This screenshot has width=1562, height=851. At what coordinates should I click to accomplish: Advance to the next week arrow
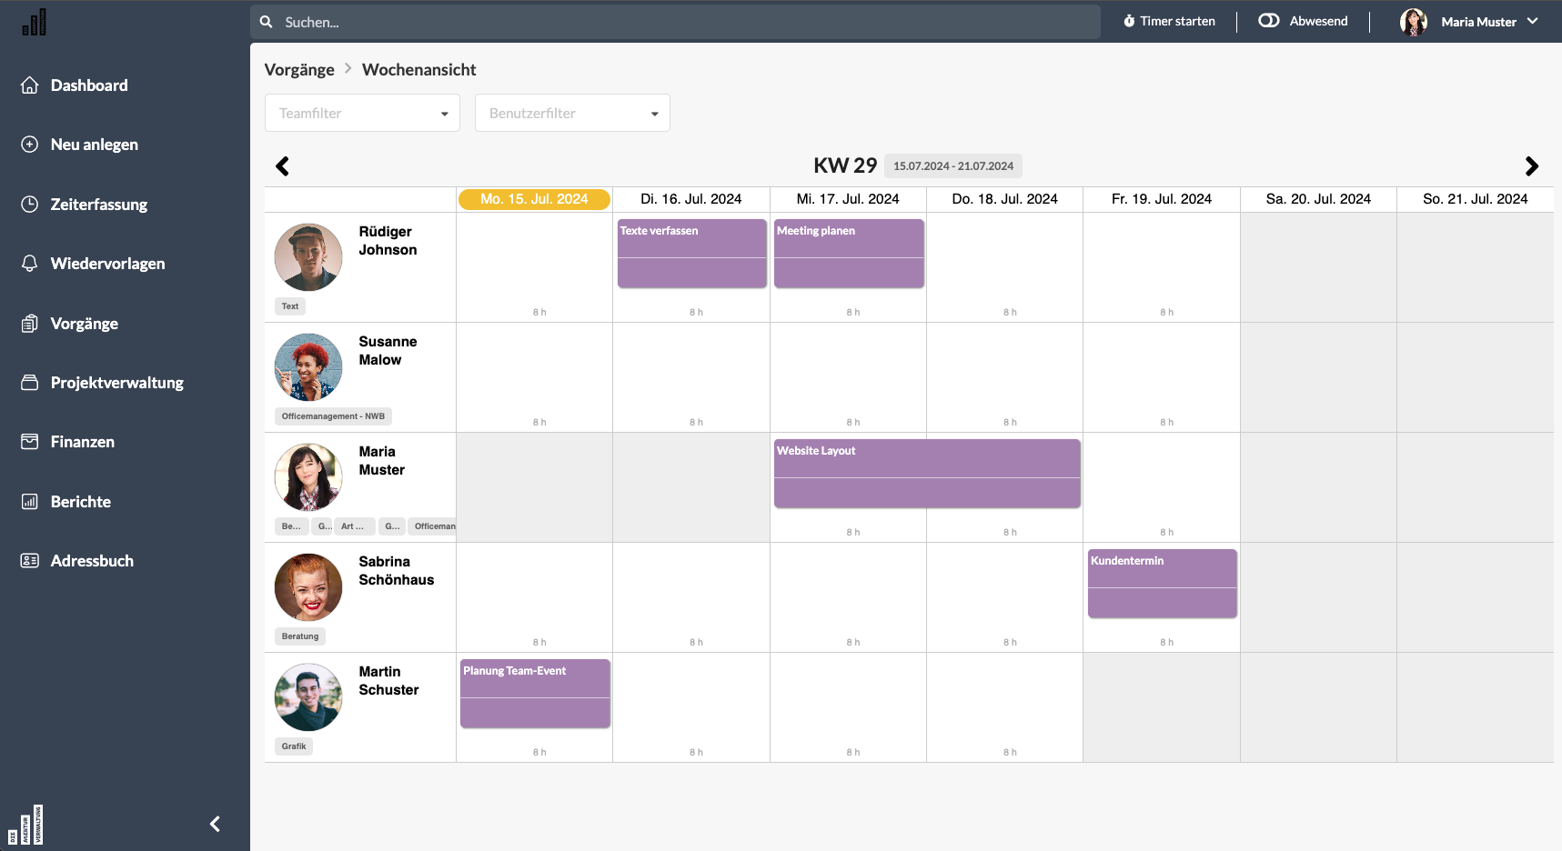(1532, 166)
